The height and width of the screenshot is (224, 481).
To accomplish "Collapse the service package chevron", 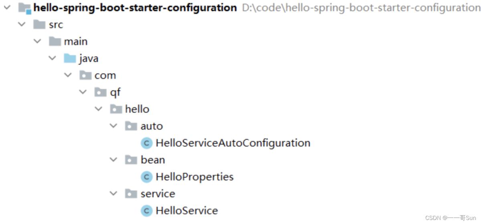I will (114, 194).
